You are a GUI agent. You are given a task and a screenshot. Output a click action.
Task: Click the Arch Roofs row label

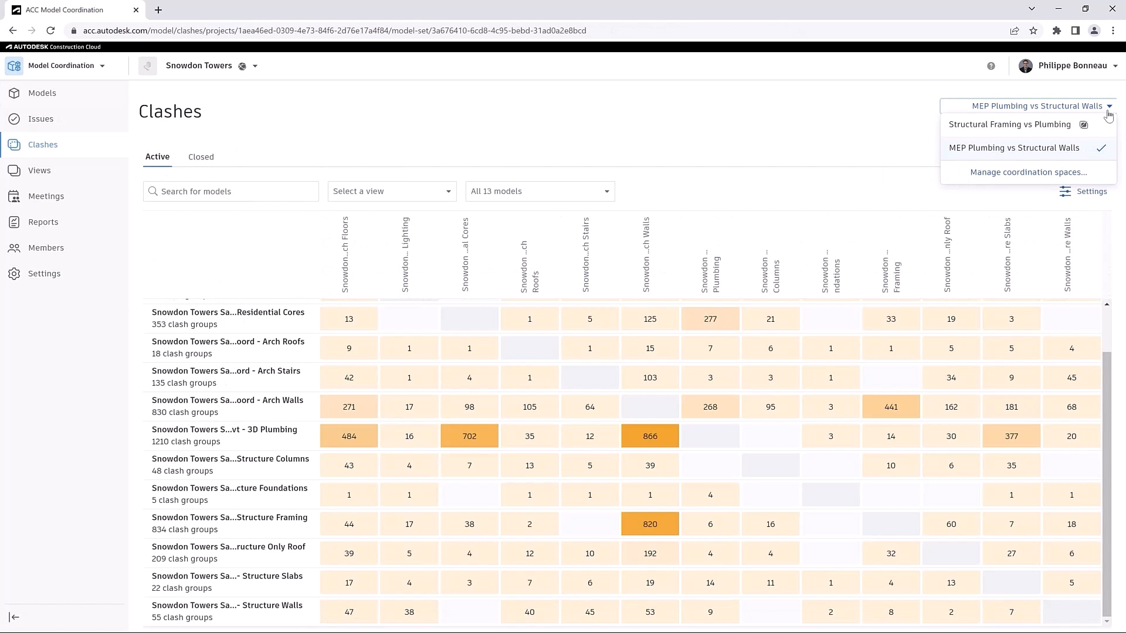coord(228,342)
